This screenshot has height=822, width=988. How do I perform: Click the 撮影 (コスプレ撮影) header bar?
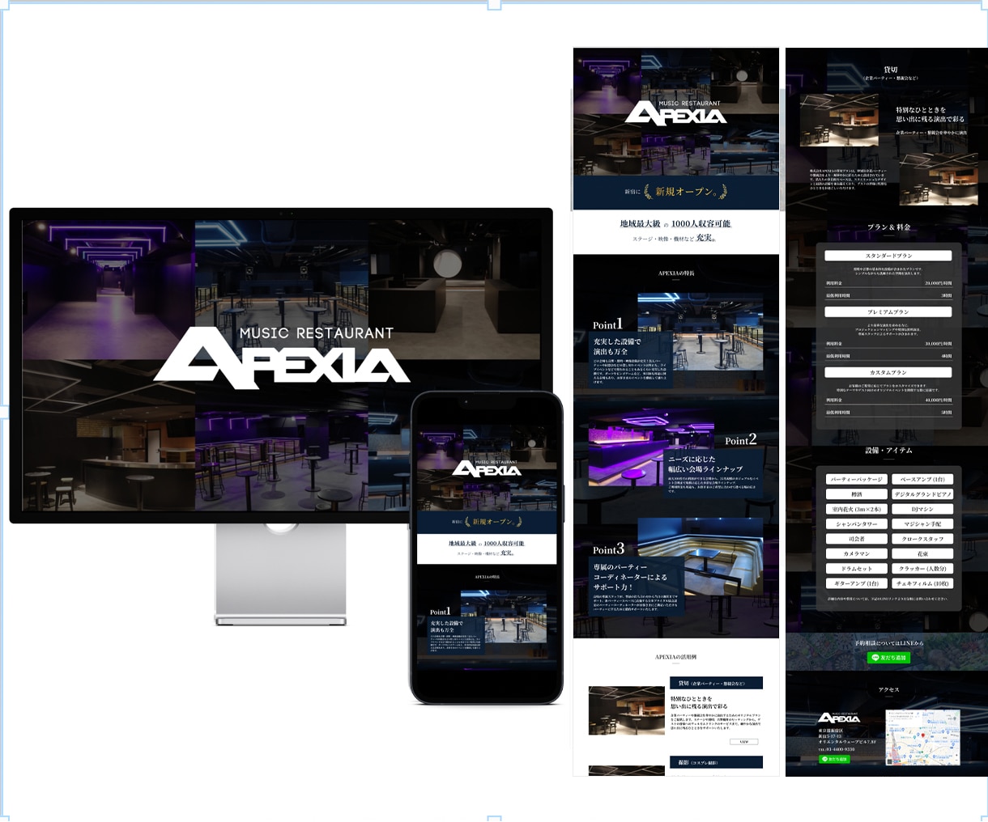pos(716,762)
